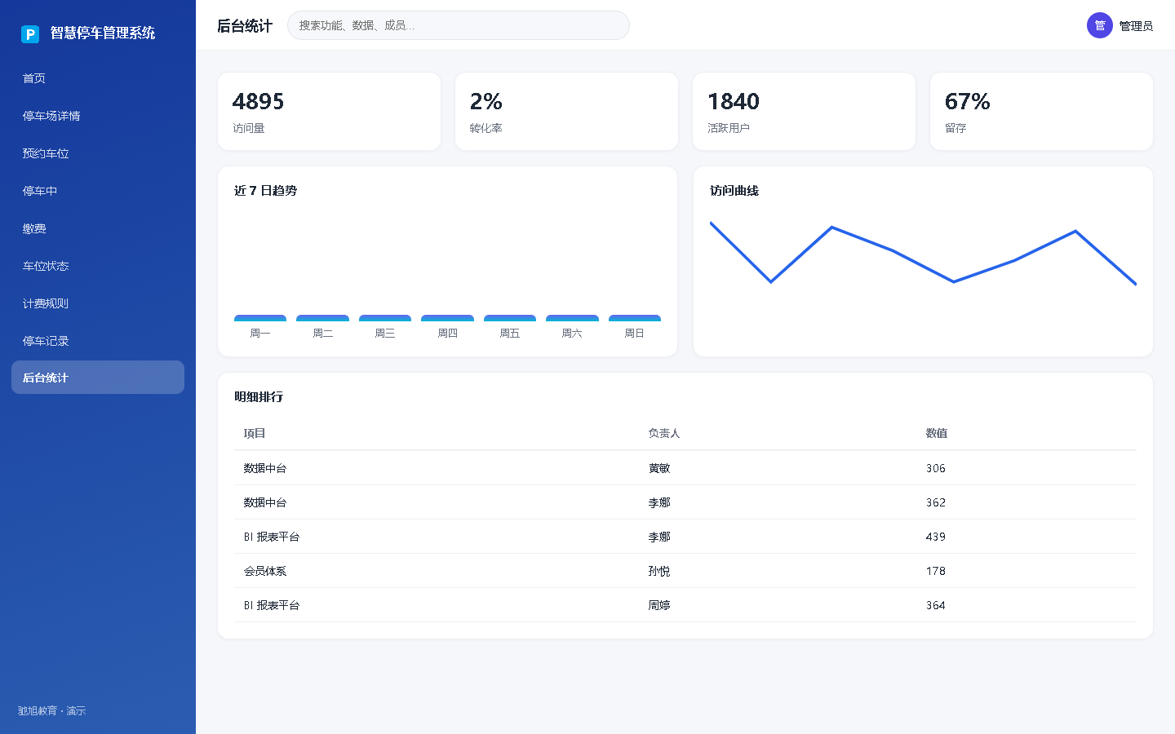This screenshot has width=1175, height=734.
Task: Select the 67% 留存 stat card
Action: 1041,112
